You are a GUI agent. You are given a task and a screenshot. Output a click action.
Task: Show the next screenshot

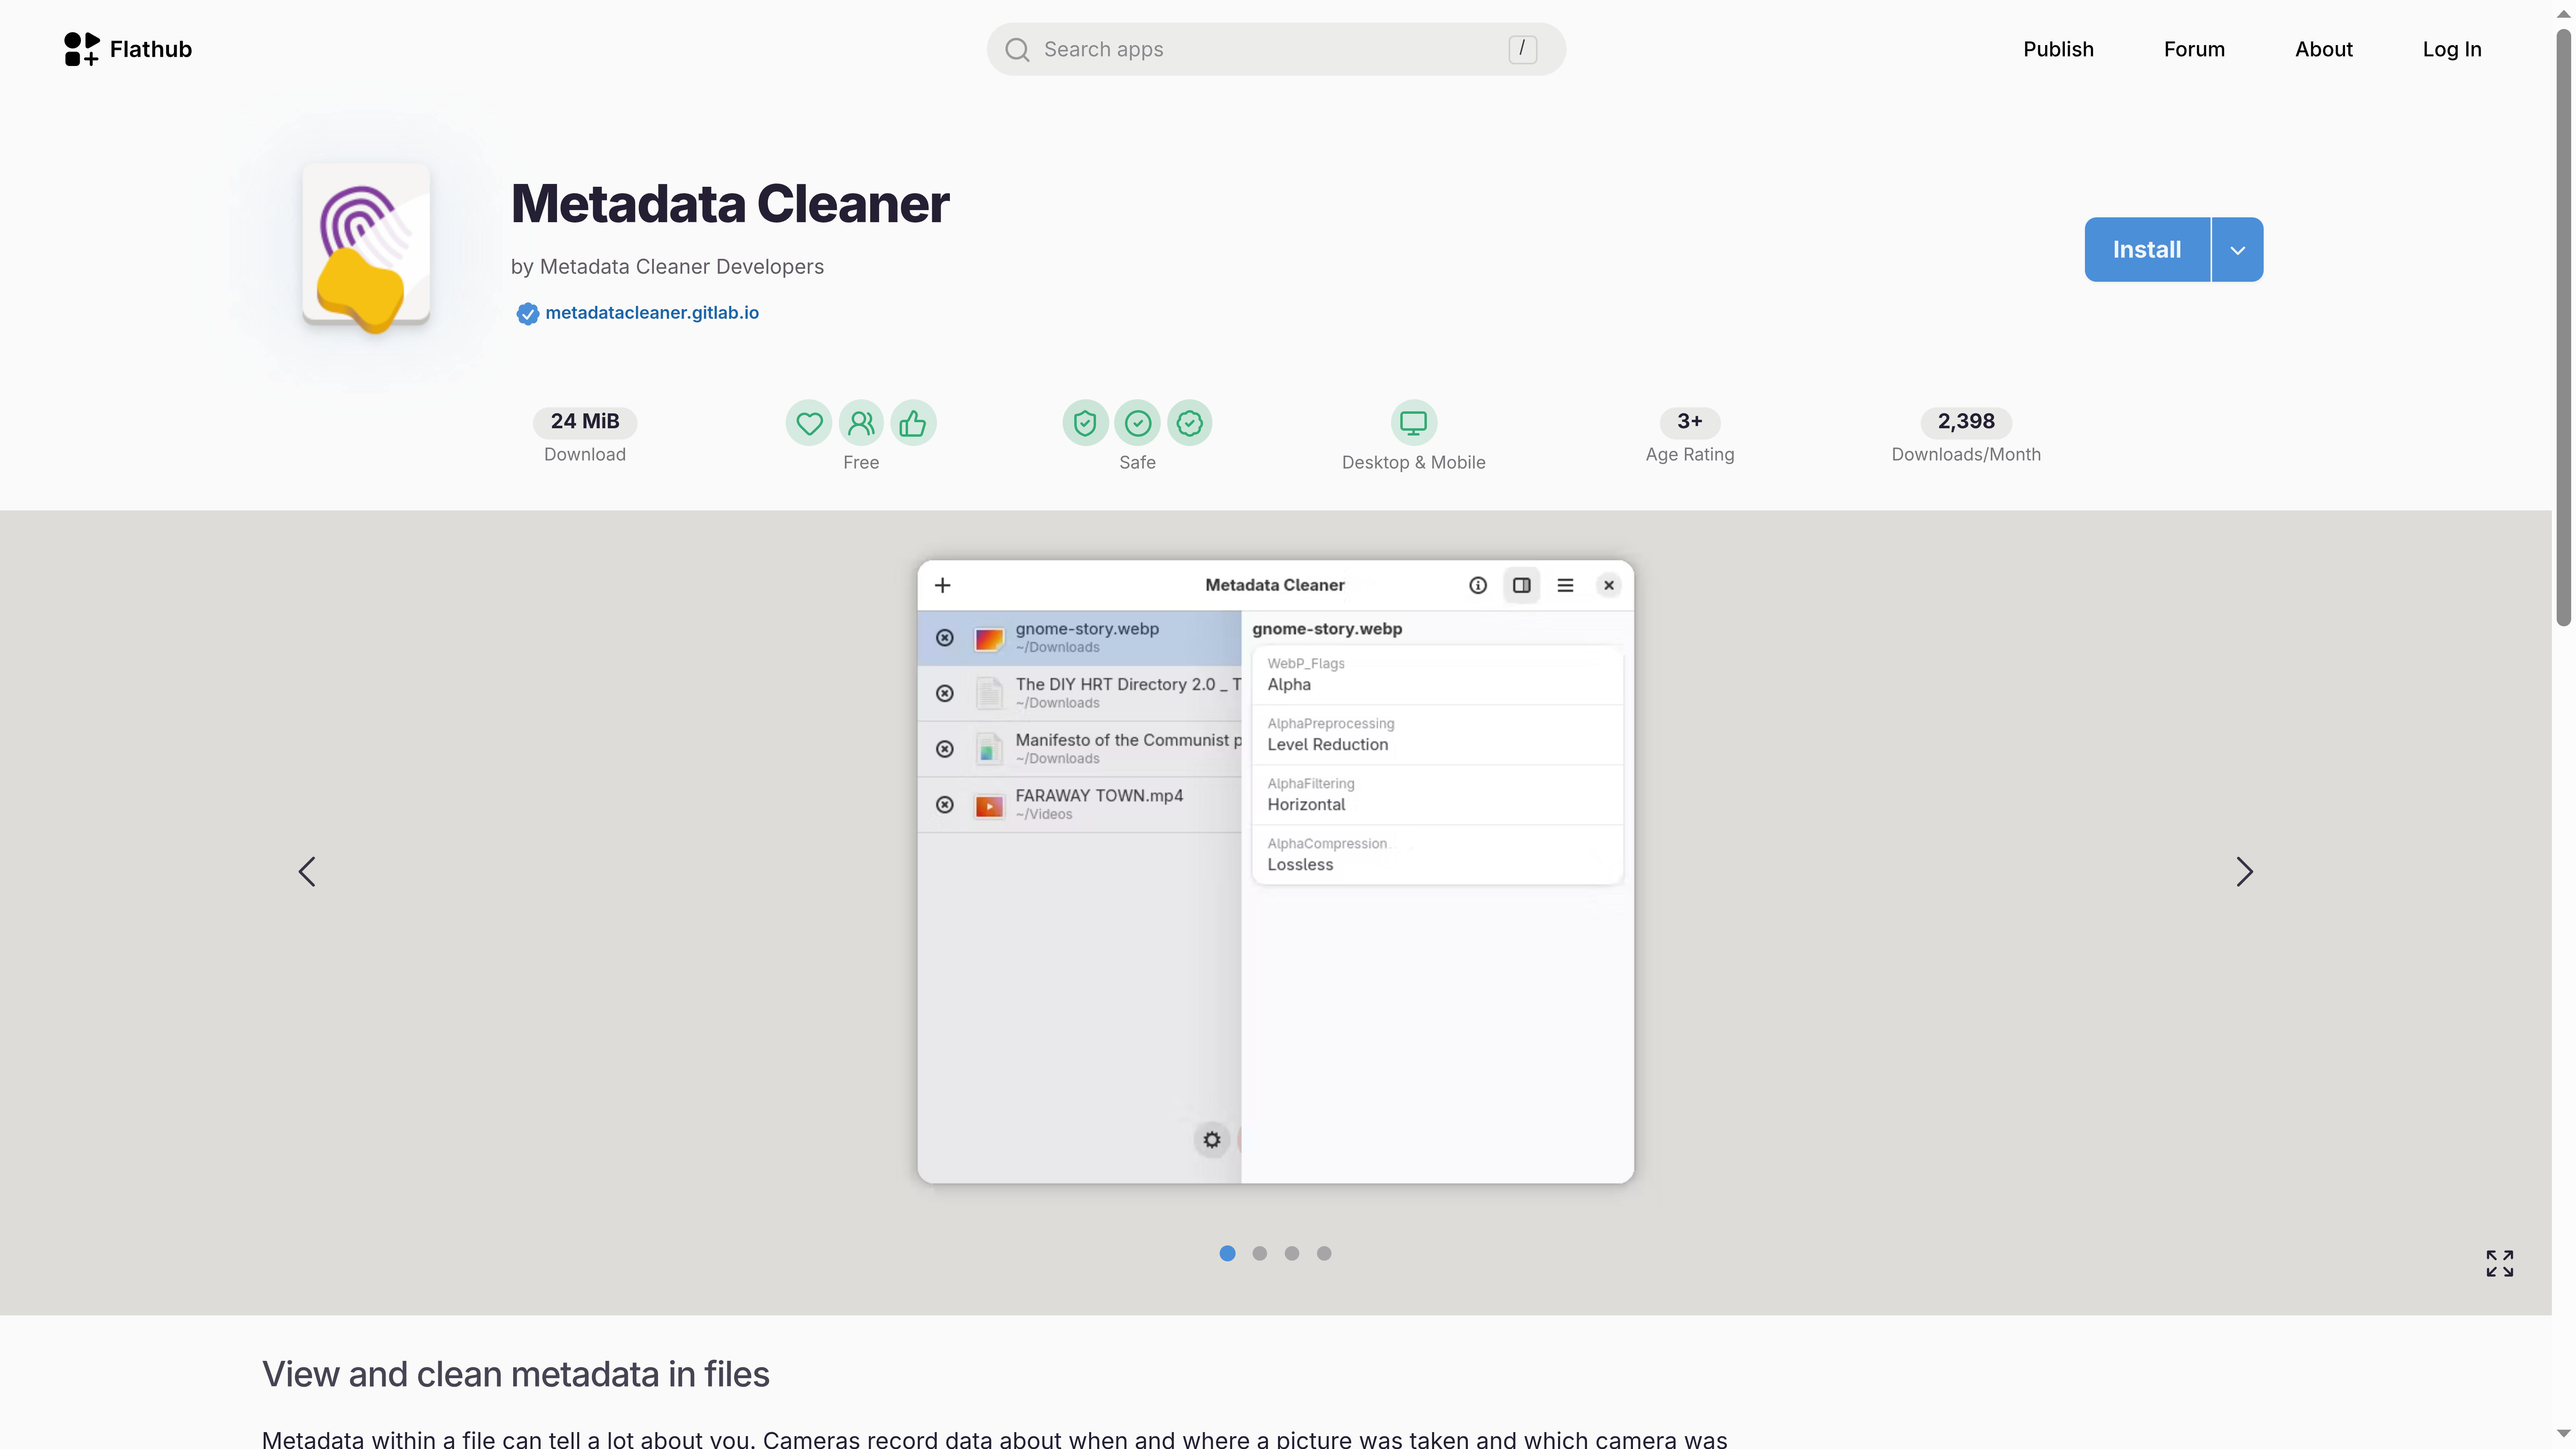[x=2245, y=871]
